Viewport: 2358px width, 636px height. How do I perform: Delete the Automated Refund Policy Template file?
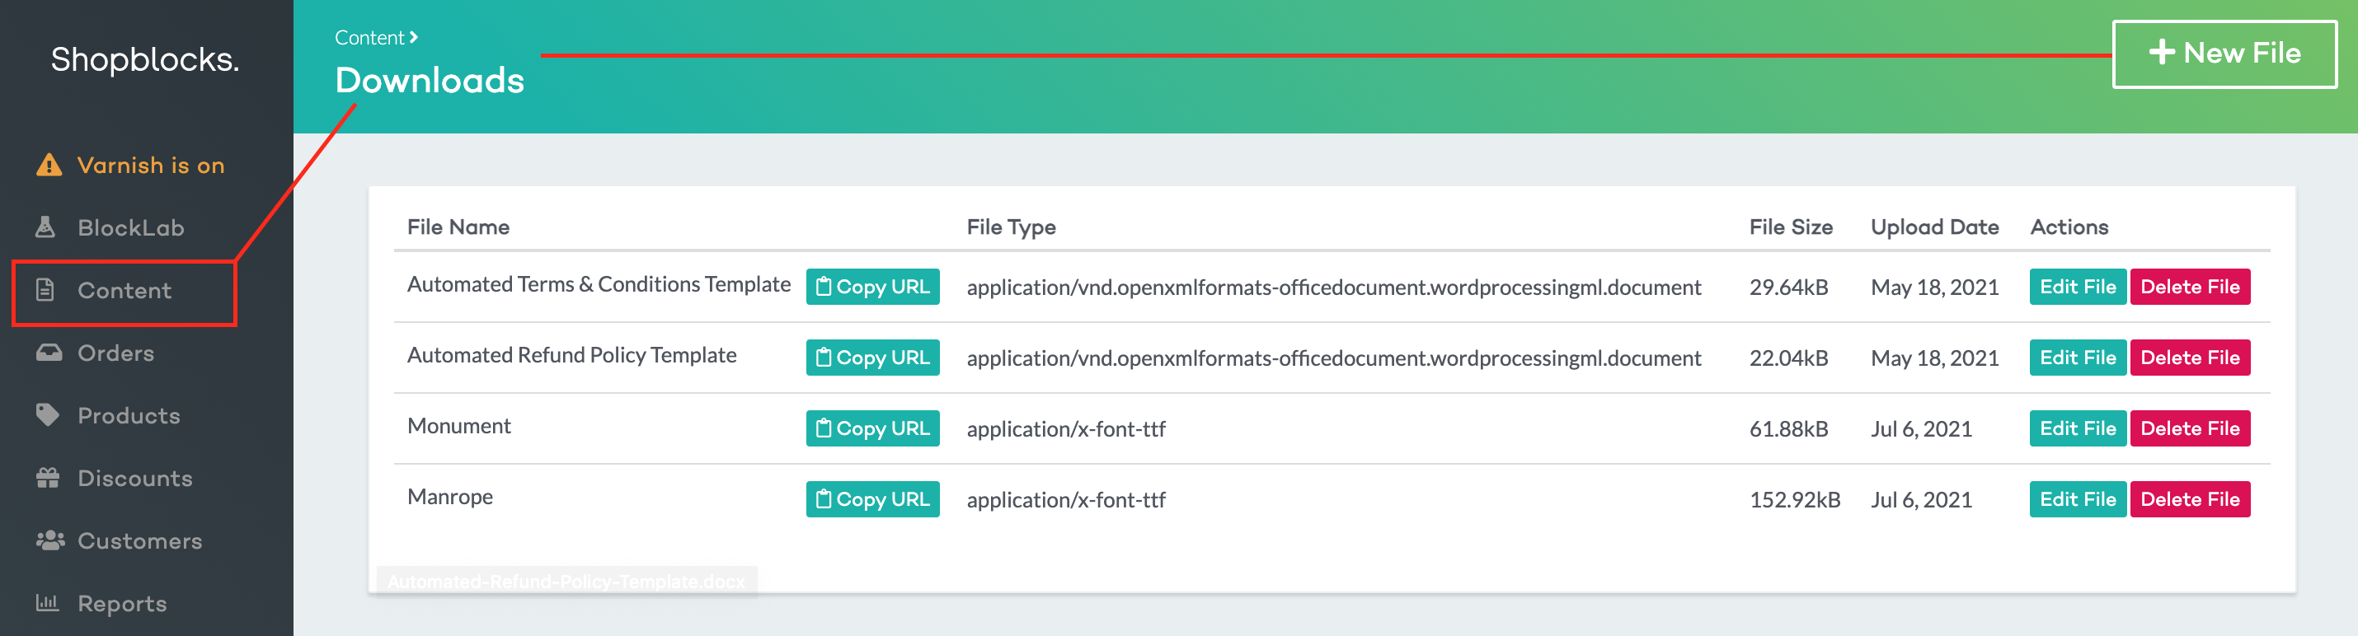coord(2190,358)
